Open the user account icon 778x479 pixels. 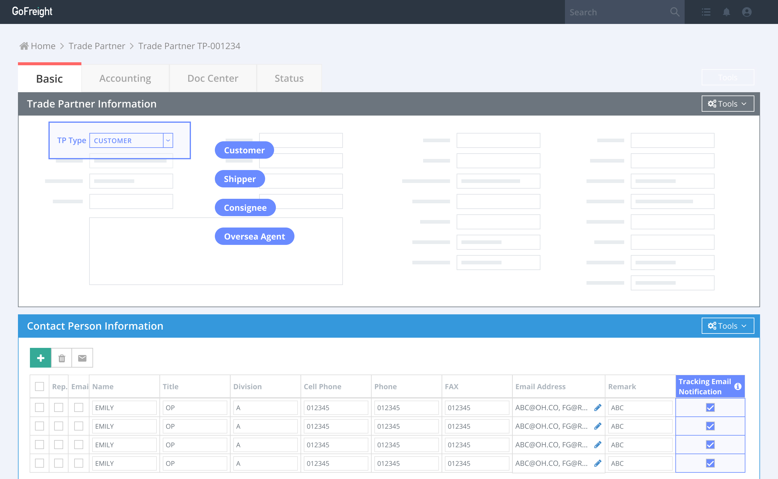coord(746,12)
